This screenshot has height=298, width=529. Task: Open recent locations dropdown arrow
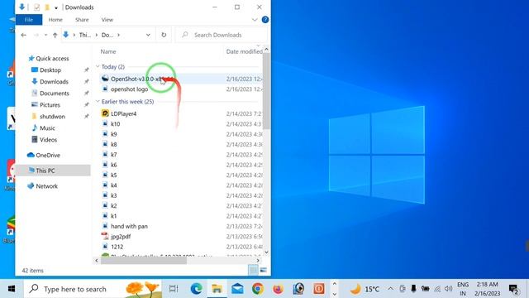[x=45, y=35]
